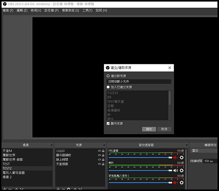Viewport: 219px width, 191px height.
Task: Float the 來源 dock panel
Action: (104, 145)
